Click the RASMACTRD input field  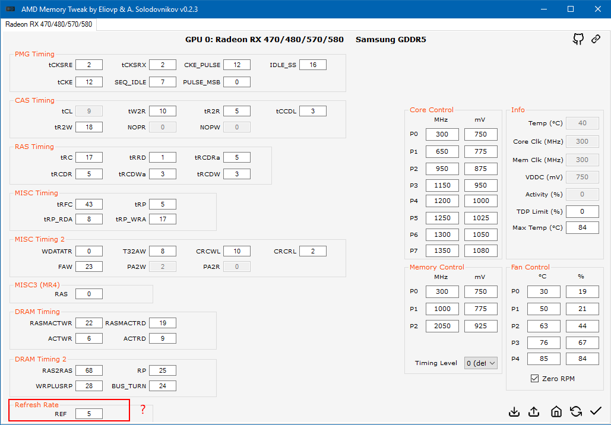[163, 323]
